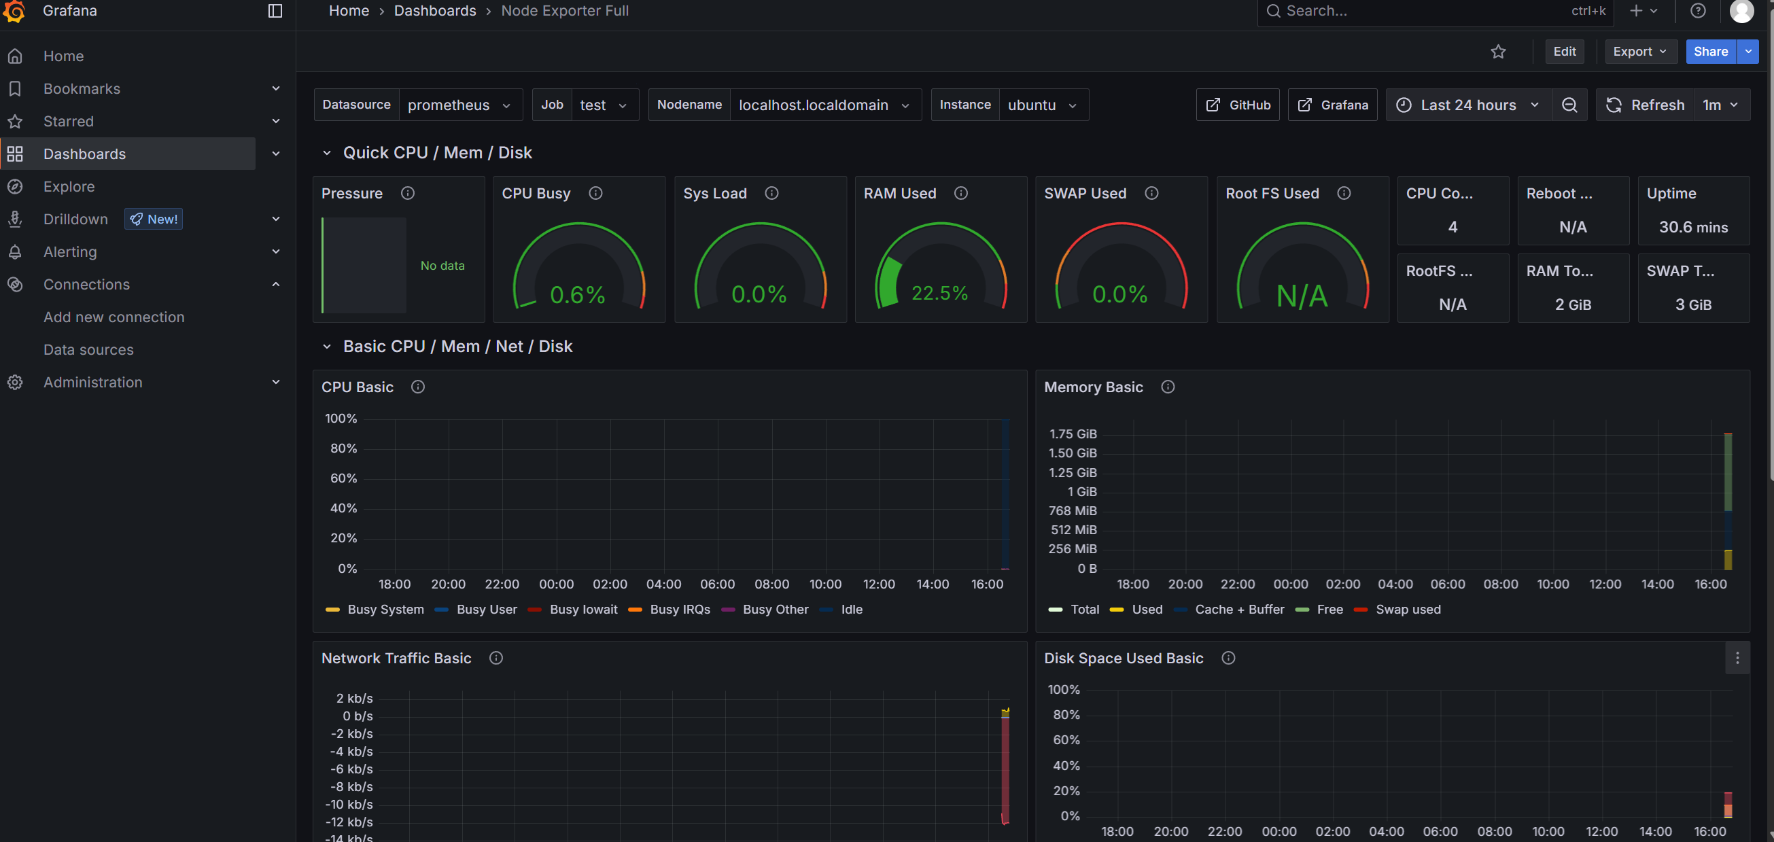The image size is (1774, 842).
Task: Open the GitHub external link
Action: [x=1237, y=105]
